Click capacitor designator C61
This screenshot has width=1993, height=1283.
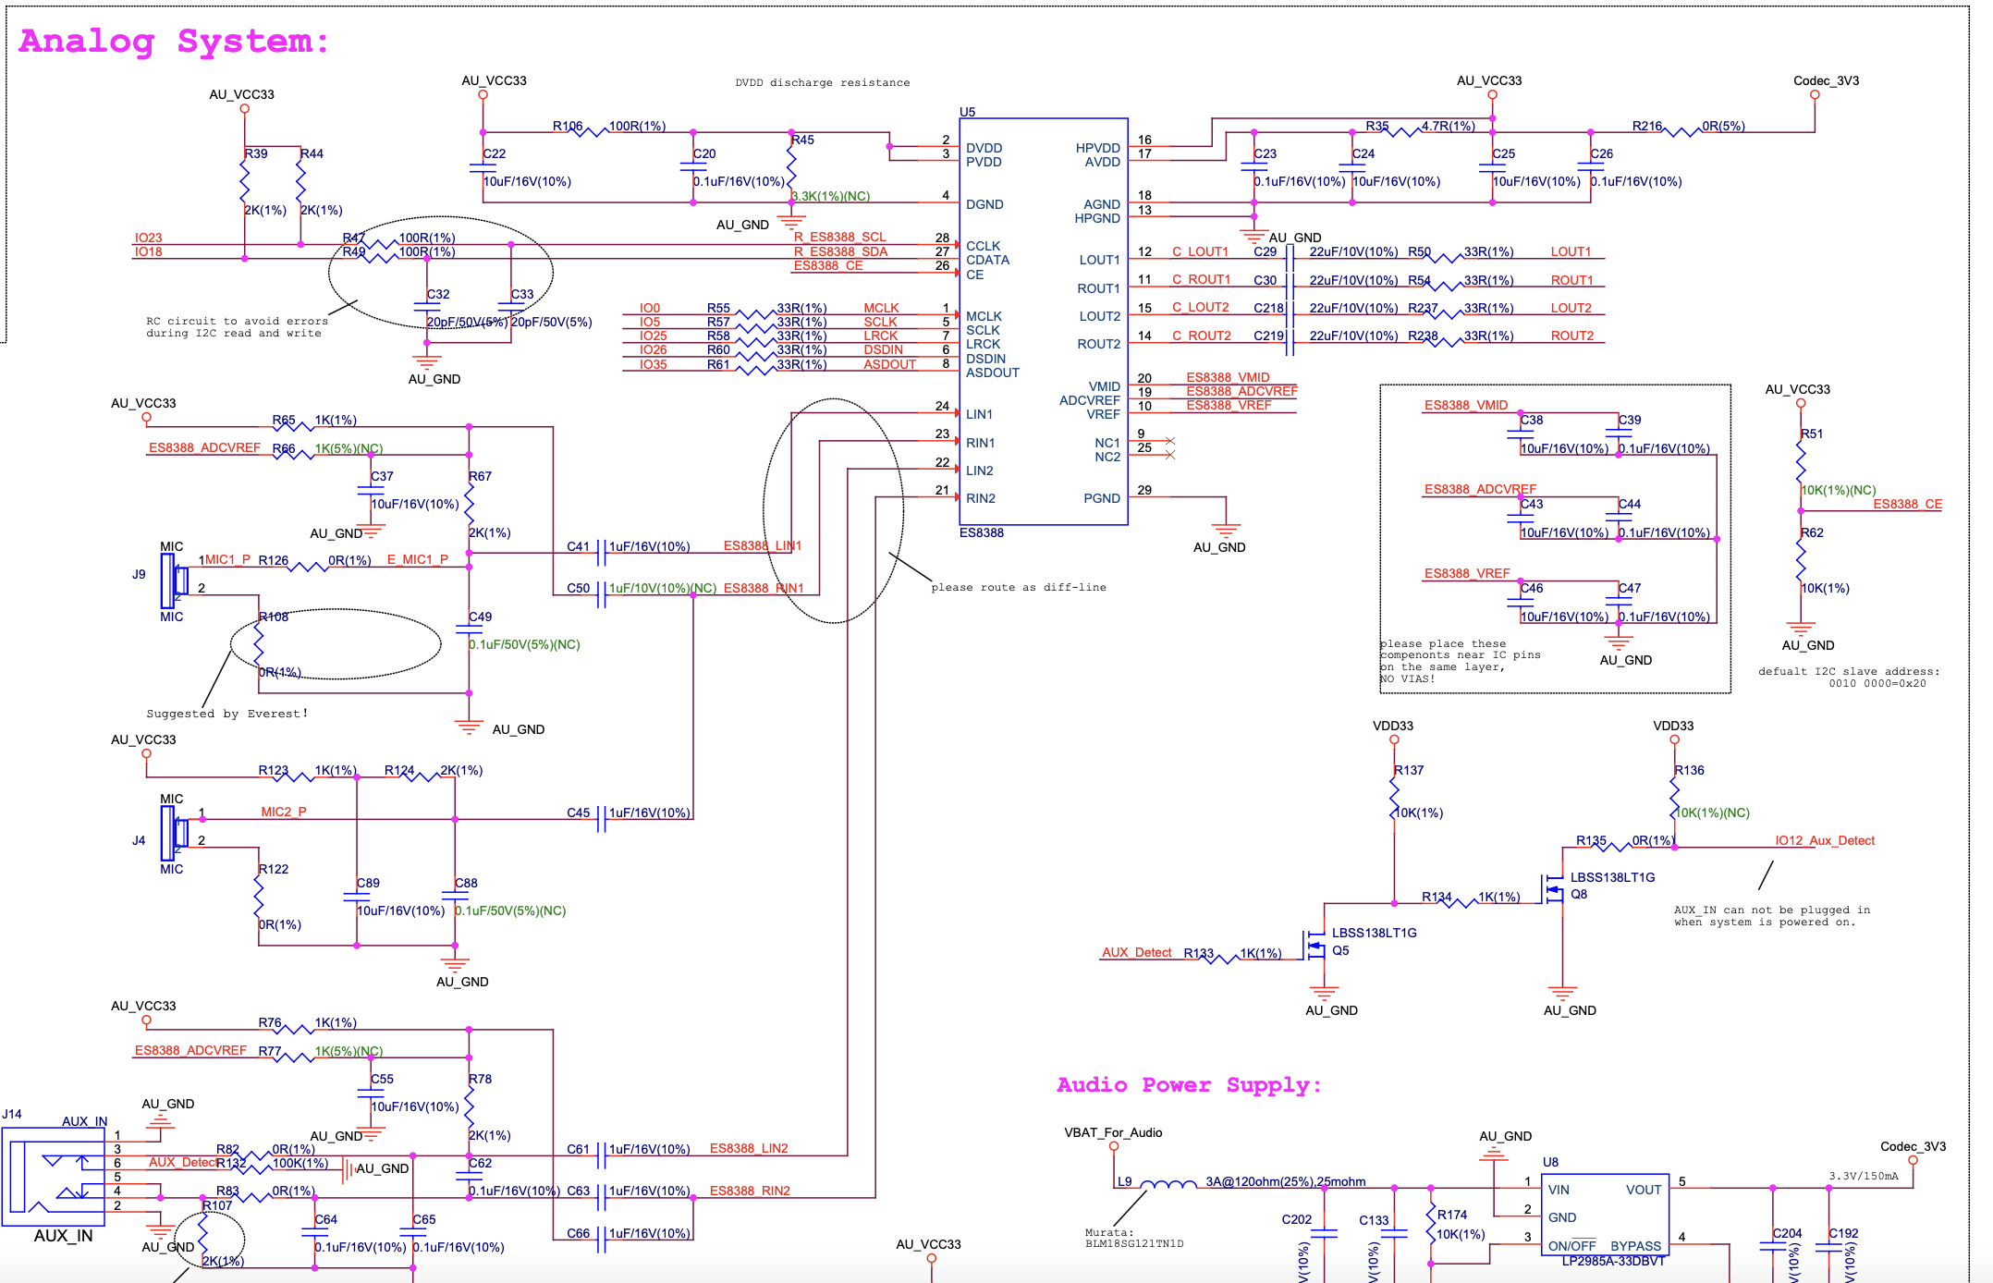(x=578, y=1149)
